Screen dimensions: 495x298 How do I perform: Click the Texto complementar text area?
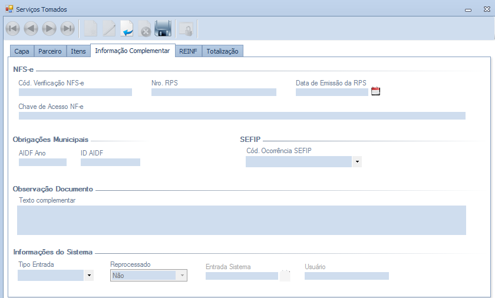coord(242,220)
